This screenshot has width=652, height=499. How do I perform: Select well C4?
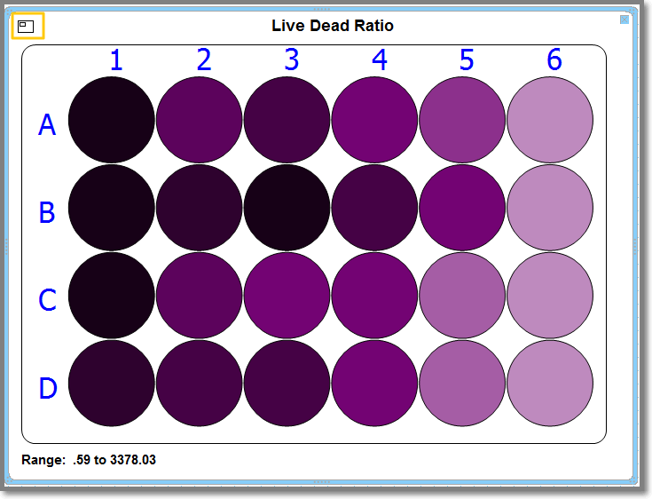(x=374, y=296)
